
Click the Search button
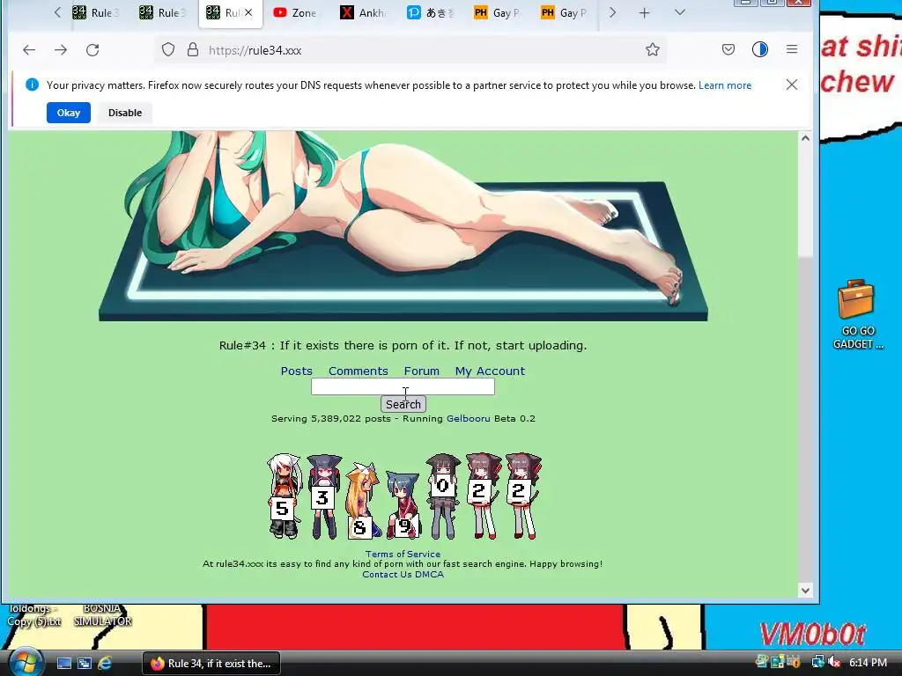tap(403, 404)
